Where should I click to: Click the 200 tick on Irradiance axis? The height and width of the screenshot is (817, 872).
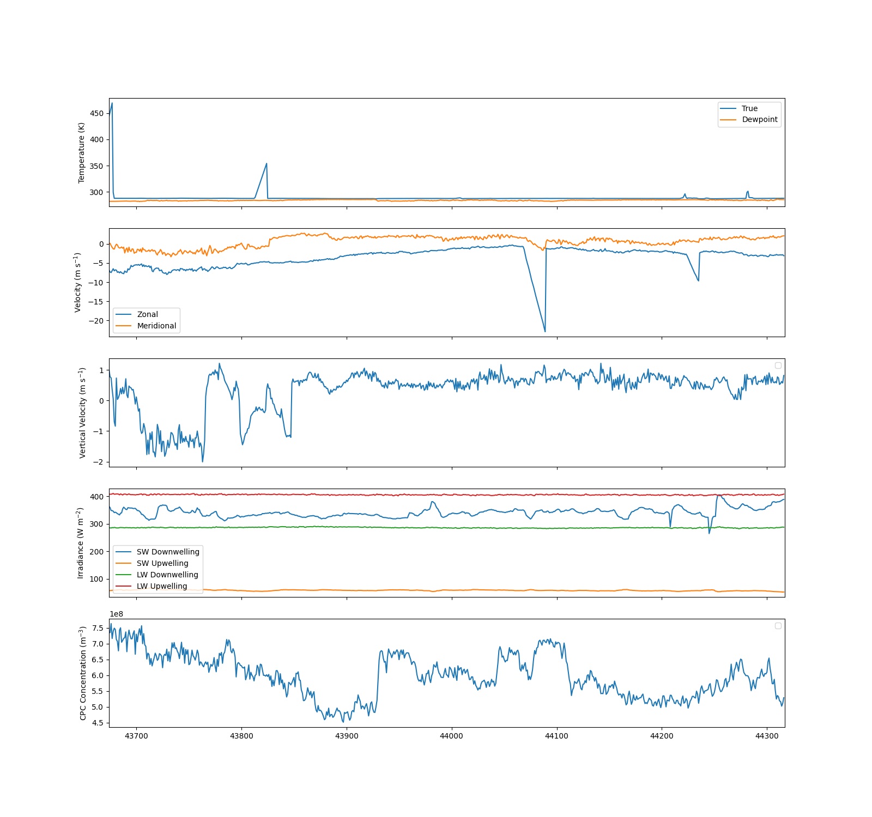tap(96, 552)
